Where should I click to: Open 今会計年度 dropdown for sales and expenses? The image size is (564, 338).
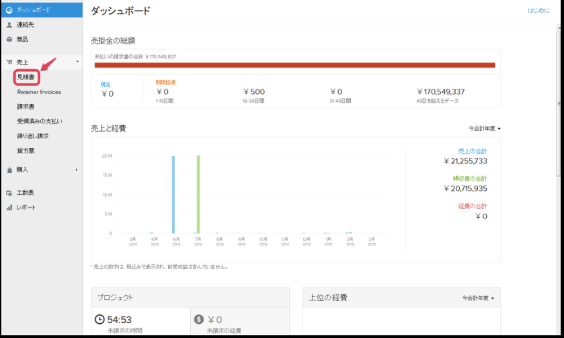coord(485,128)
